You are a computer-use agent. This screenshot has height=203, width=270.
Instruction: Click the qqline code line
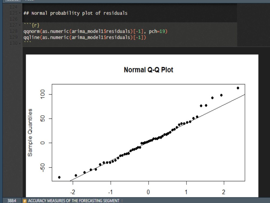point(85,37)
